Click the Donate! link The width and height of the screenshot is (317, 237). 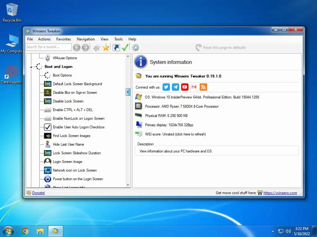pyautogui.click(x=38, y=193)
